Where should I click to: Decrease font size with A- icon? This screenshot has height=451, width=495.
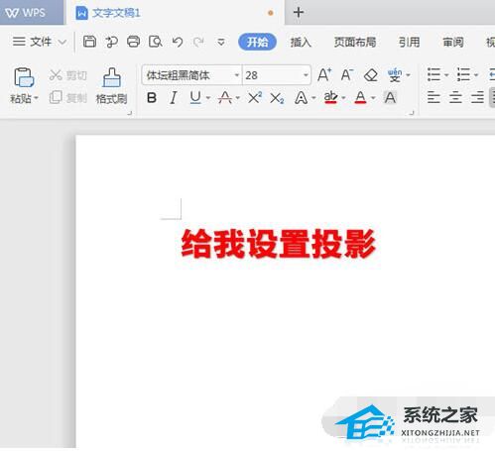click(347, 75)
